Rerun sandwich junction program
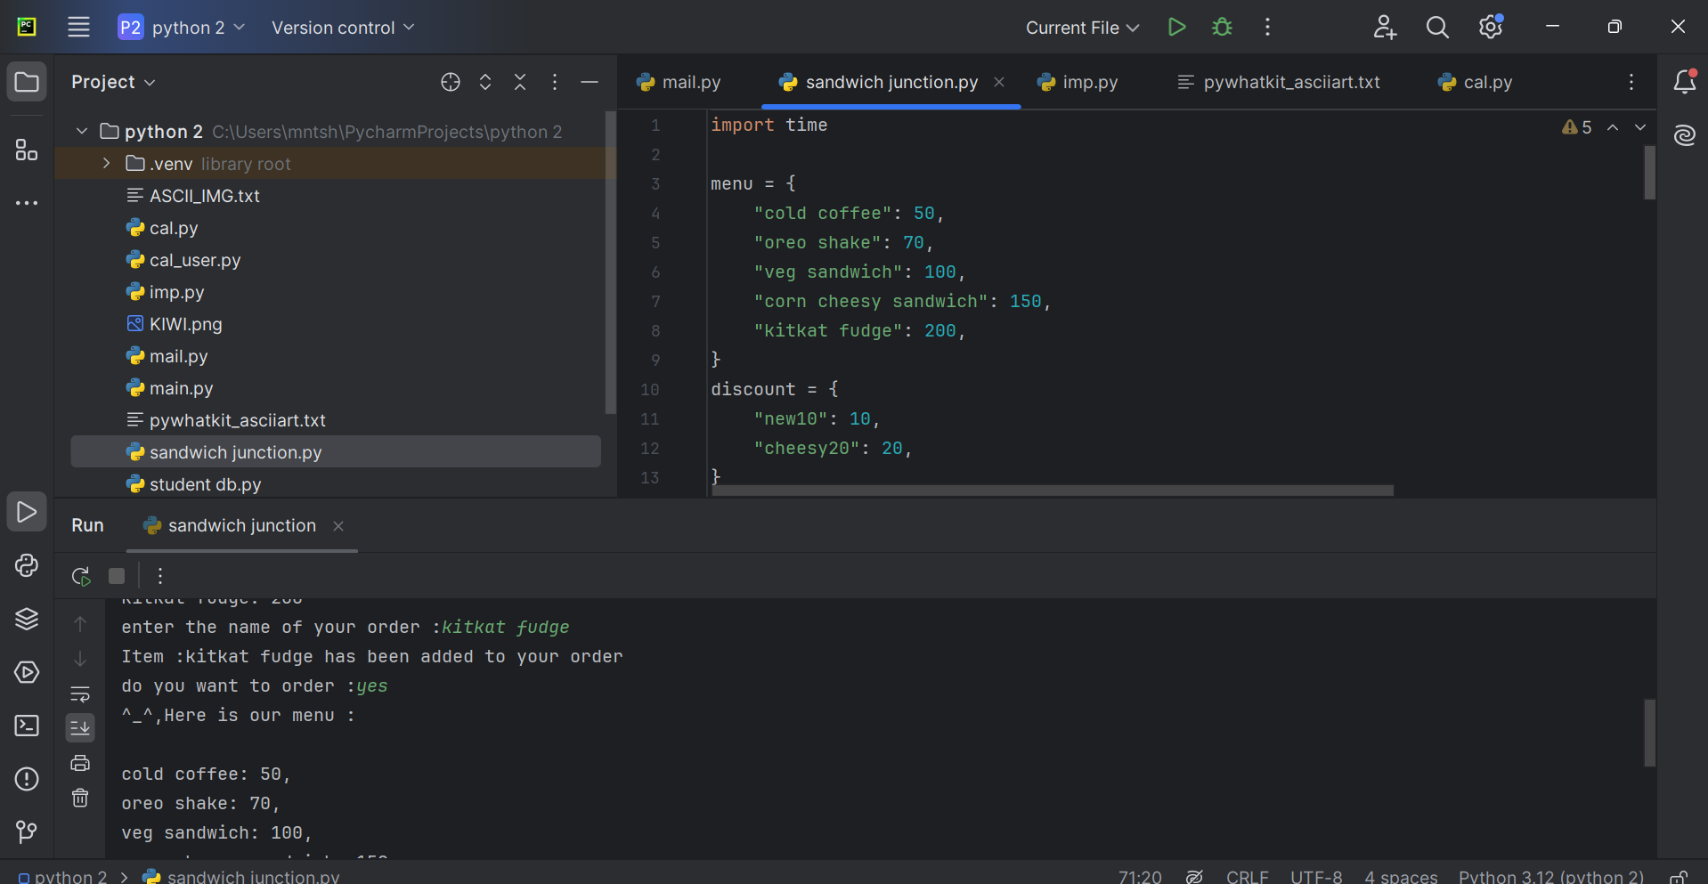The height and width of the screenshot is (884, 1708). pyautogui.click(x=81, y=576)
